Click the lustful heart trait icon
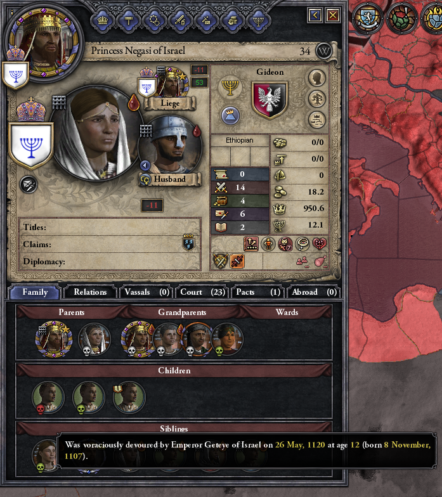Image resolution: width=442 pixels, height=497 pixels. click(x=320, y=243)
